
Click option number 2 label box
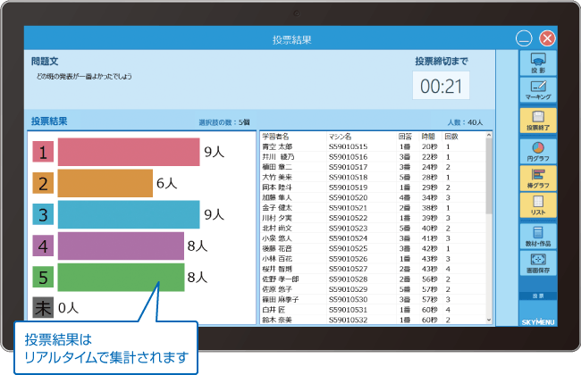click(x=43, y=183)
